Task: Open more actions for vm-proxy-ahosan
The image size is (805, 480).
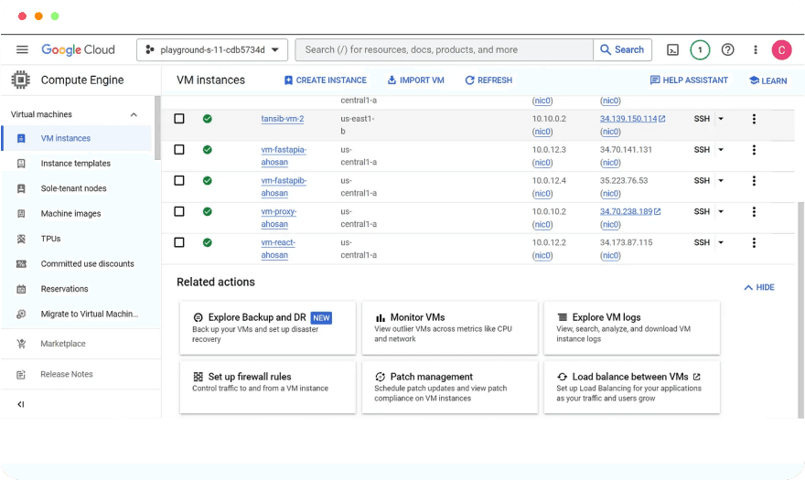Action: click(x=754, y=211)
